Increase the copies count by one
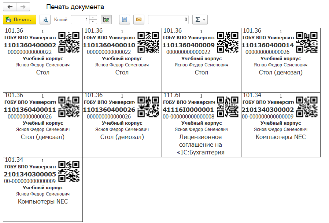This screenshot has height=223, width=329. coord(93,18)
